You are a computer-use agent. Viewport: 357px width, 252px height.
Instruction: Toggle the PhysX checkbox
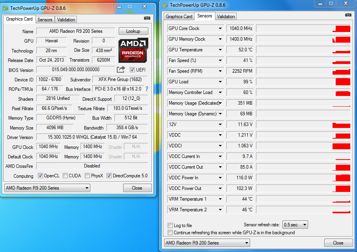[87, 176]
